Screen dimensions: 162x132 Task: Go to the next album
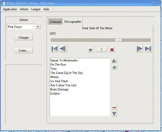[x=139, y=48]
